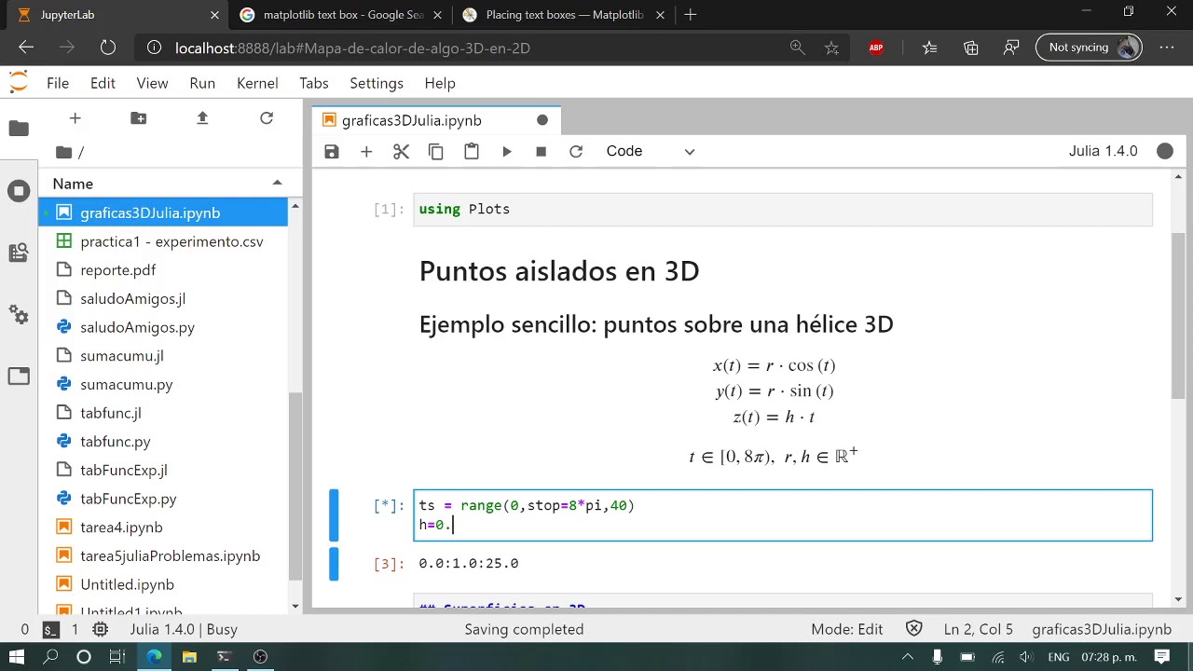Collapse the active cell via blue bar
The width and height of the screenshot is (1193, 671).
334,515
